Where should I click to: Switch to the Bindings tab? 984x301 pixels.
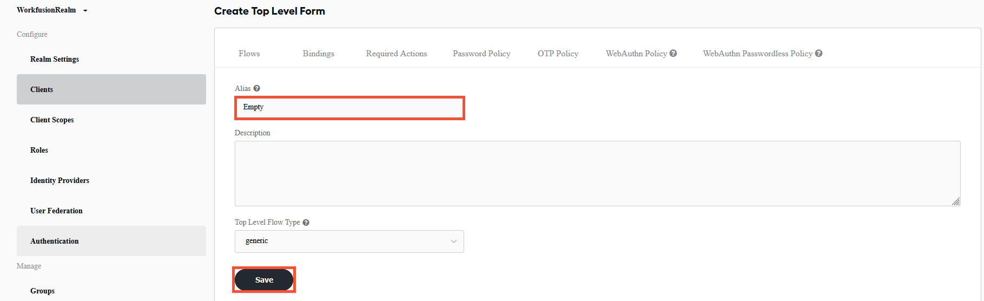[319, 54]
